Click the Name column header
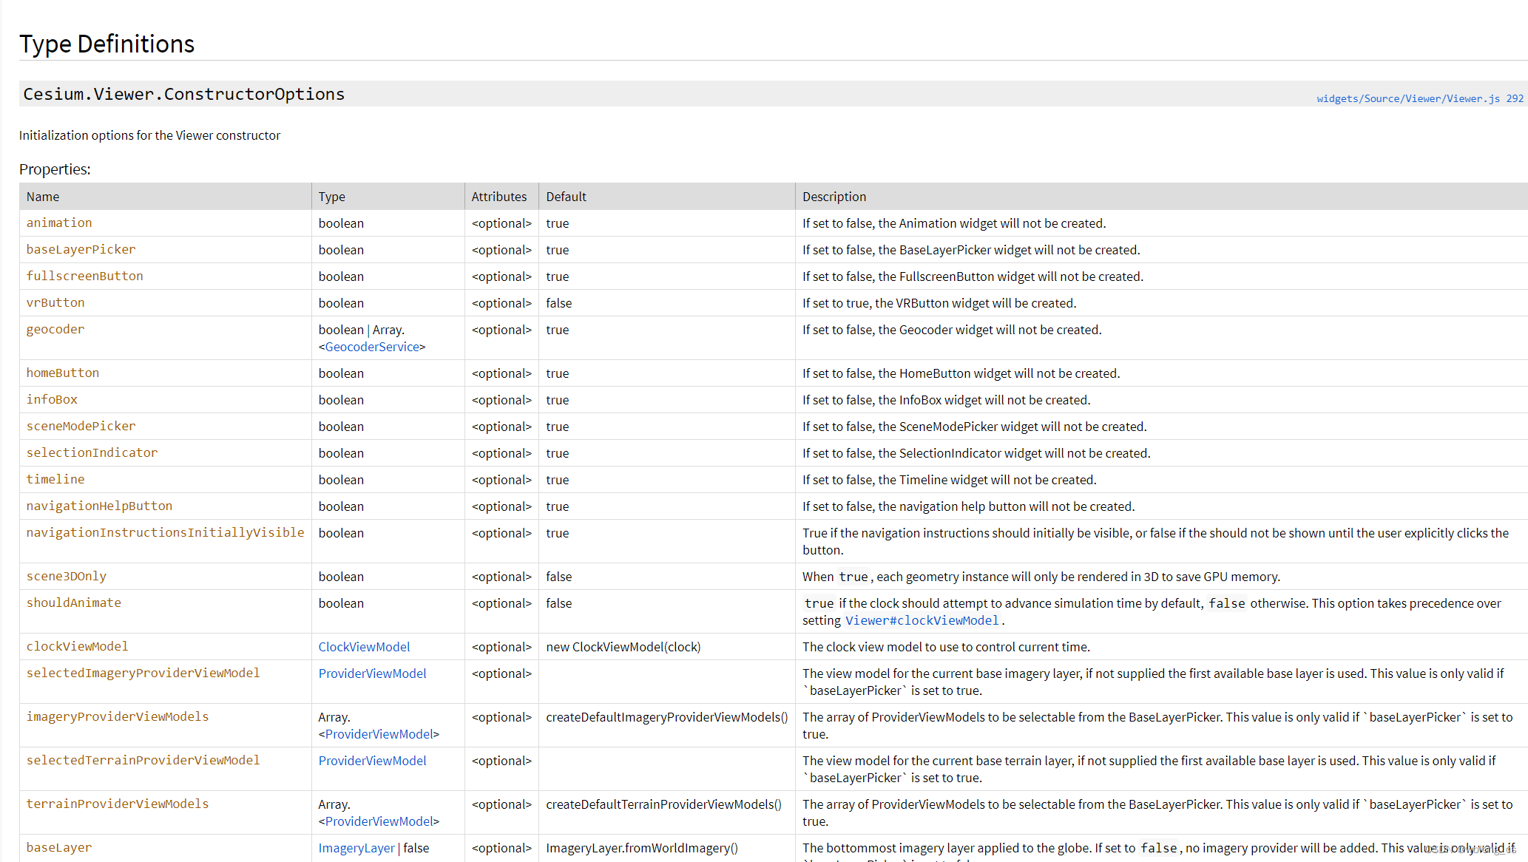Image resolution: width=1528 pixels, height=862 pixels. (x=43, y=197)
